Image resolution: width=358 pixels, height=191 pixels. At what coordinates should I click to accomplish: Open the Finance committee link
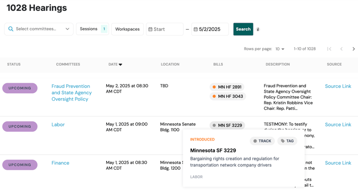click(x=60, y=163)
